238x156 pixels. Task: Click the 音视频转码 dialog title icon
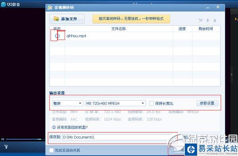coord(50,8)
